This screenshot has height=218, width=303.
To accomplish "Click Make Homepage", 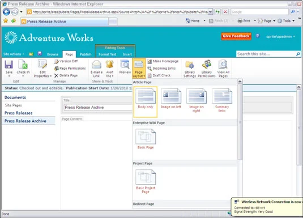I will 163,61.
